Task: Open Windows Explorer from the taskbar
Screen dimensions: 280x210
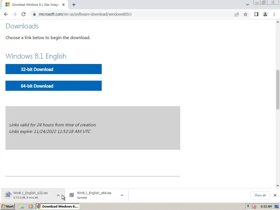Action: (x=22, y=207)
